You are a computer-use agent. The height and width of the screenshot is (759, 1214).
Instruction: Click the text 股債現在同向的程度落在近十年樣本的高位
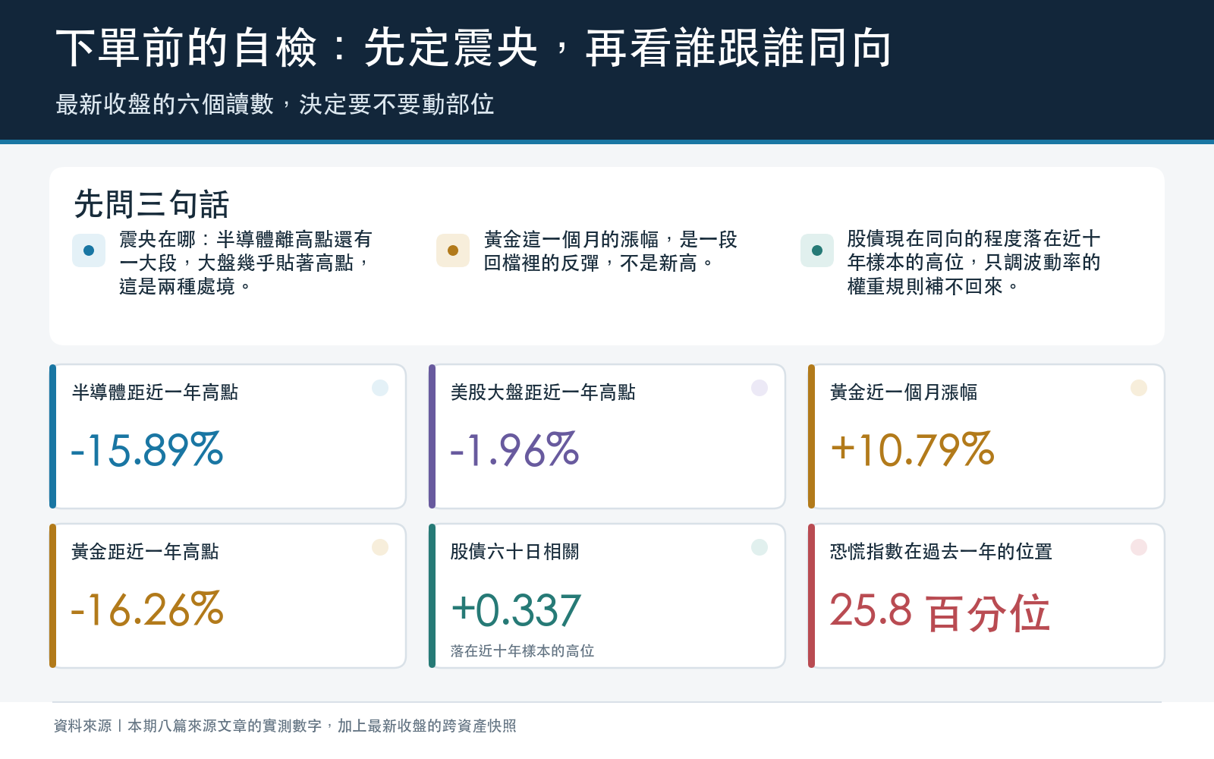pos(974,263)
